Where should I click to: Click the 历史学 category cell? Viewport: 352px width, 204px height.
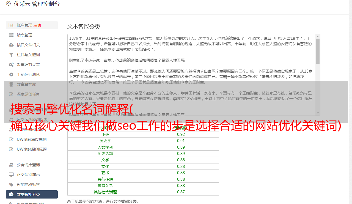105,141
